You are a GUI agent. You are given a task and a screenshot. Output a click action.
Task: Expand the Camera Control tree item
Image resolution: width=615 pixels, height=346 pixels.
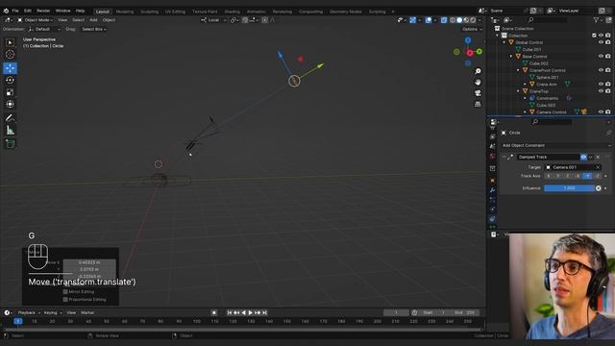click(526, 111)
